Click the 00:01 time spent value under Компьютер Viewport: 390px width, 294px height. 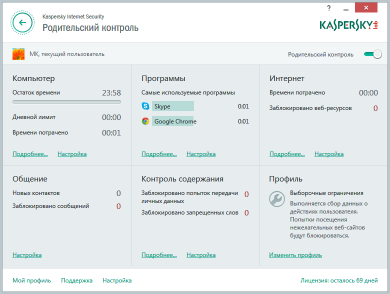111,133
